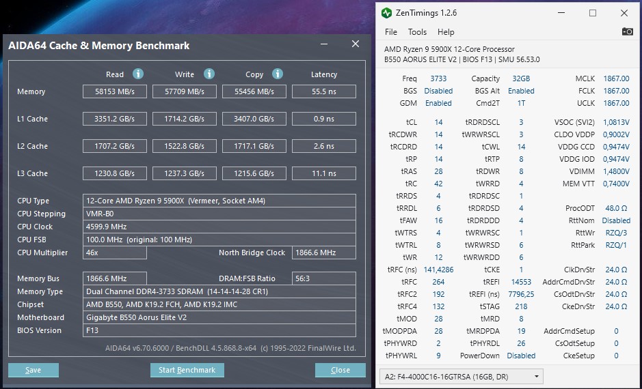
Task: Select L2 Cache Write 1522.8 GB/s
Action: pos(184,146)
